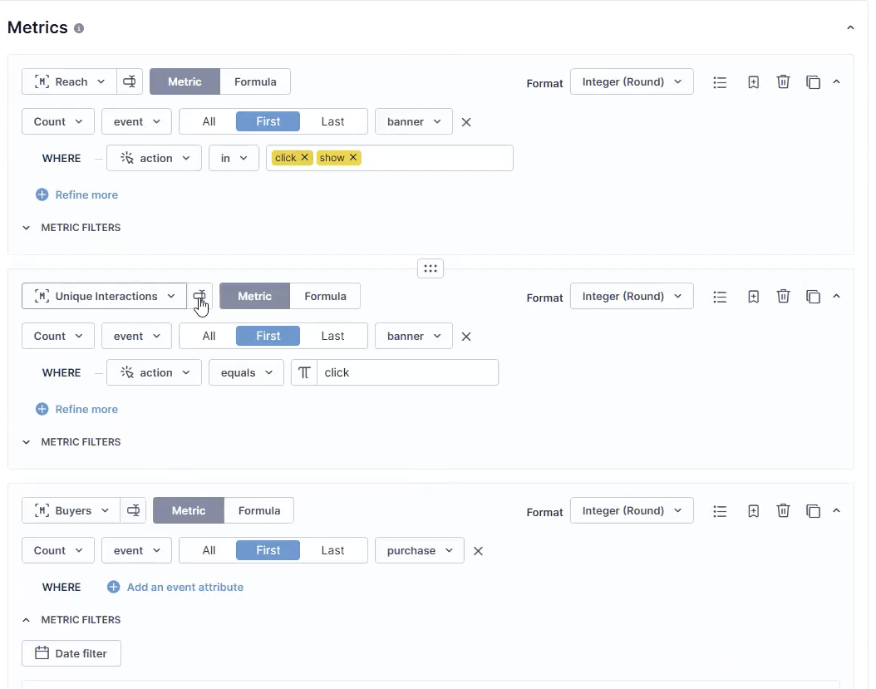Open Format dropdown in Buyers card
Screen dimensions: 876x689
click(632, 511)
